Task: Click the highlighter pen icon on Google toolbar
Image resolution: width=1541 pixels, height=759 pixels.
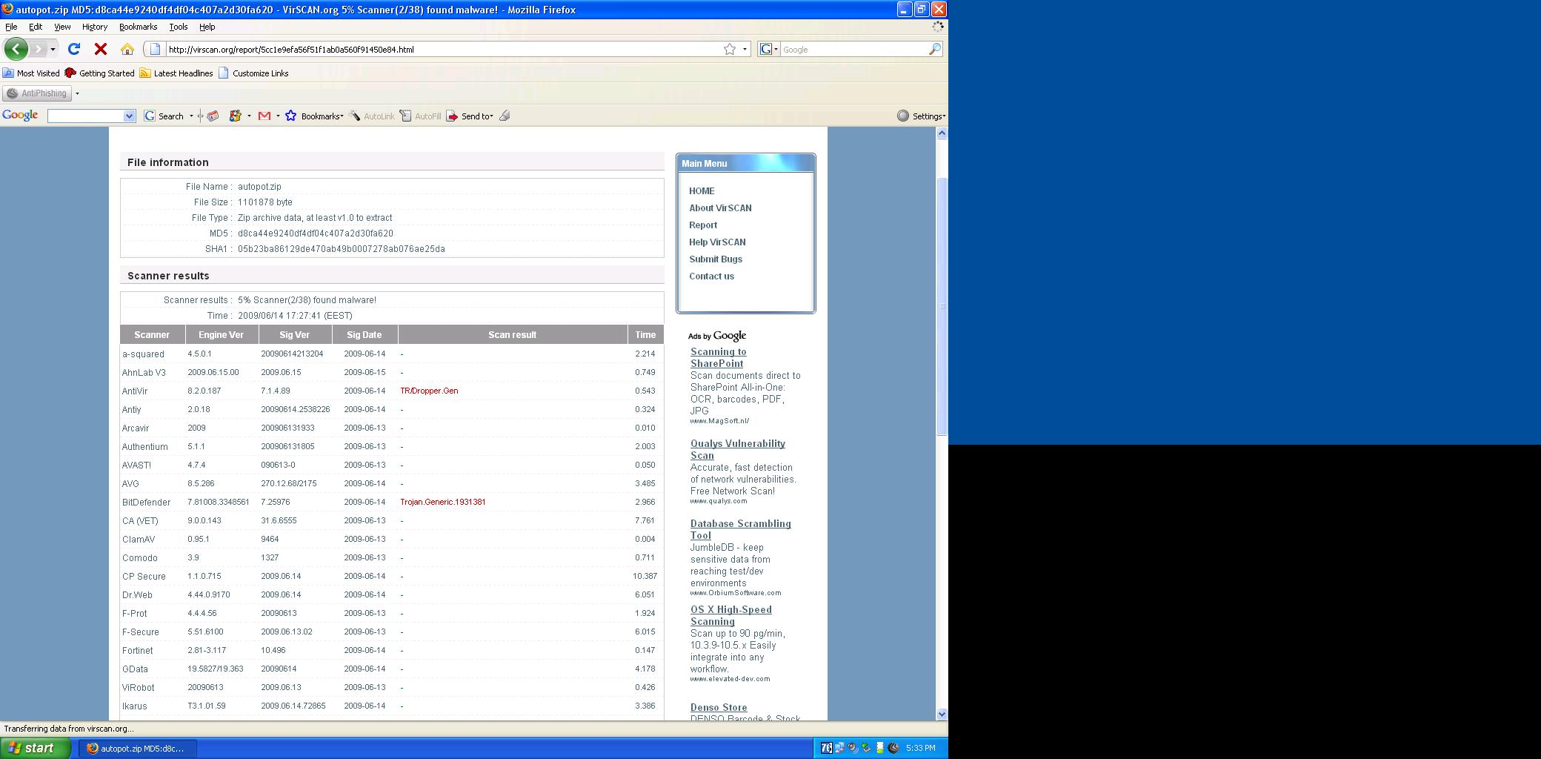Action: pos(505,116)
